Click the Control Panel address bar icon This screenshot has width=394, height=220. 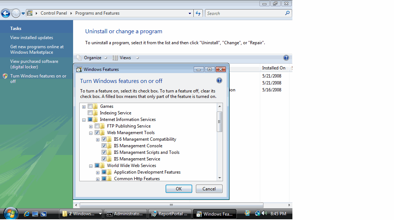click(30, 13)
